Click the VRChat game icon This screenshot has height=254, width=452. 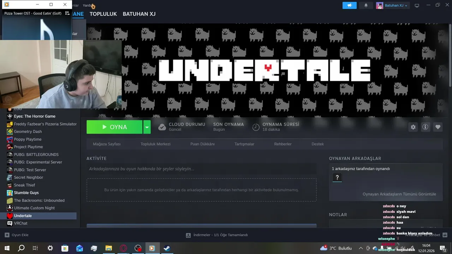[x=10, y=223]
